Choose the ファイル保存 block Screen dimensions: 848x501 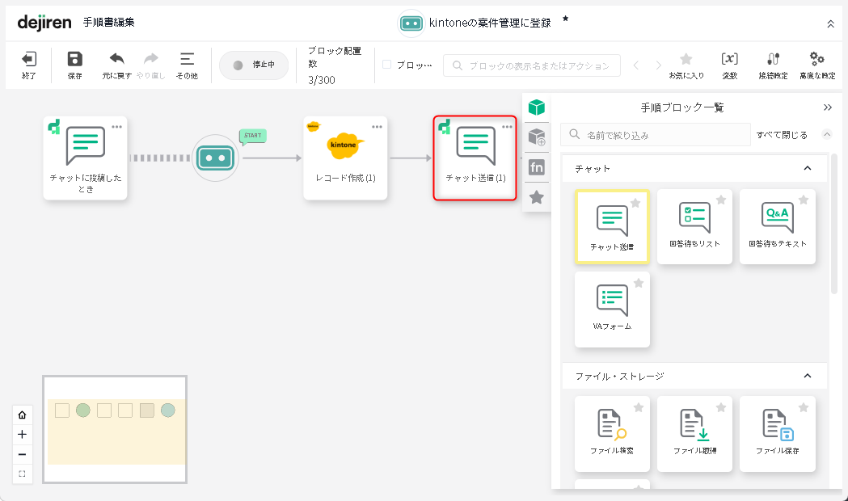click(778, 434)
